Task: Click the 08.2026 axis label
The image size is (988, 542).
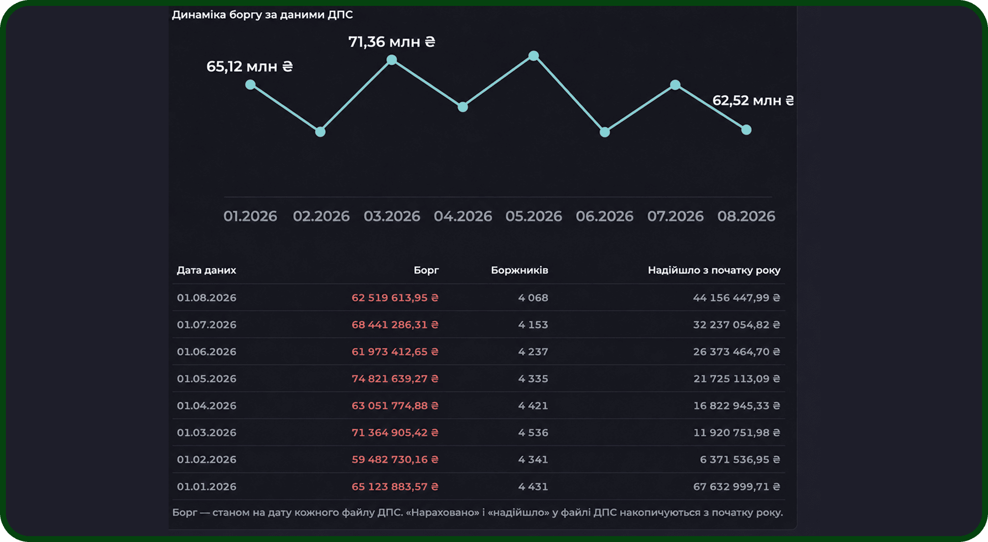Action: [x=746, y=216]
